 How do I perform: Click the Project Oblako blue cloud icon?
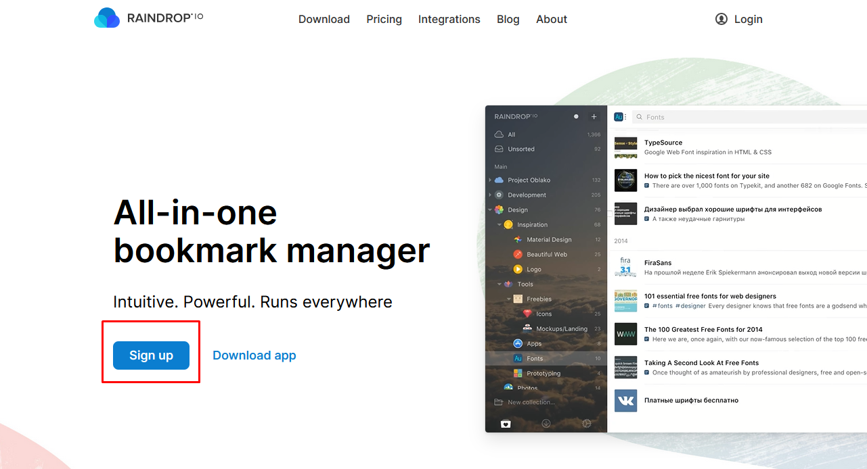pos(499,180)
